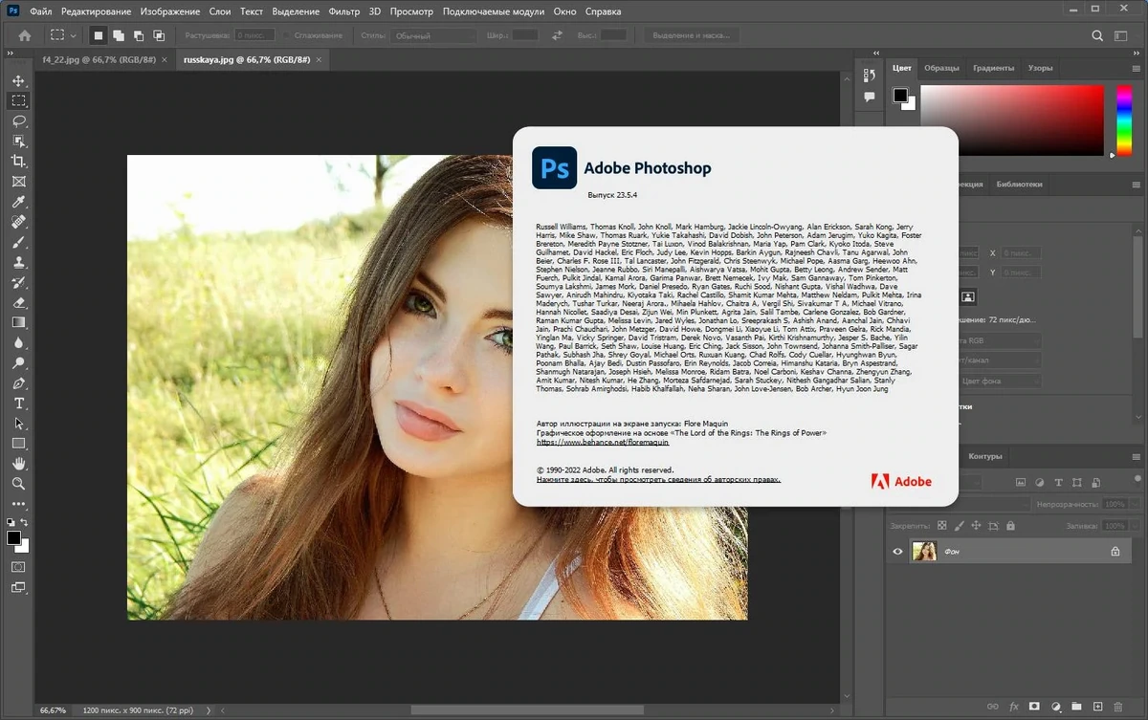Viewport: 1148px width, 720px height.
Task: Select the Dodge tool
Action: 18,363
